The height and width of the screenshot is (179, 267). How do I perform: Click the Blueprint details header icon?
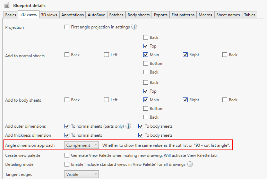click(x=7, y=5)
